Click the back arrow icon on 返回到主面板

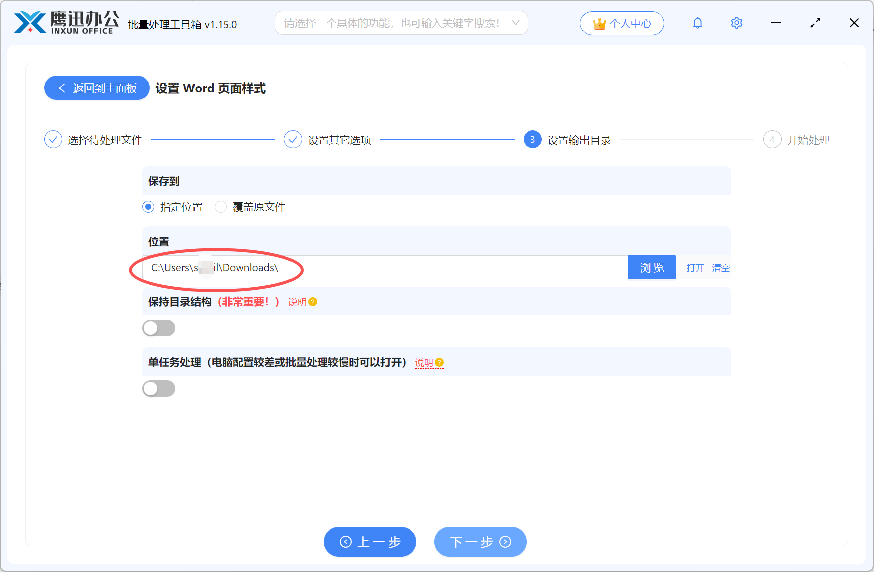tap(61, 88)
